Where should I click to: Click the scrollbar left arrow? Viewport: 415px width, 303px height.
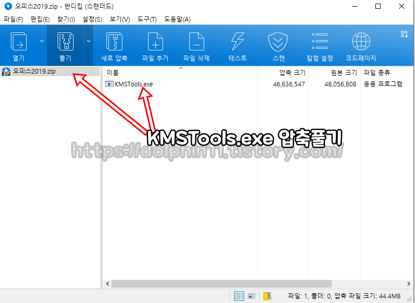click(x=107, y=283)
